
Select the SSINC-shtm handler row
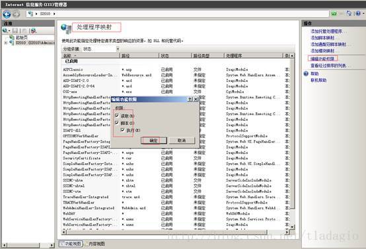coord(176,180)
